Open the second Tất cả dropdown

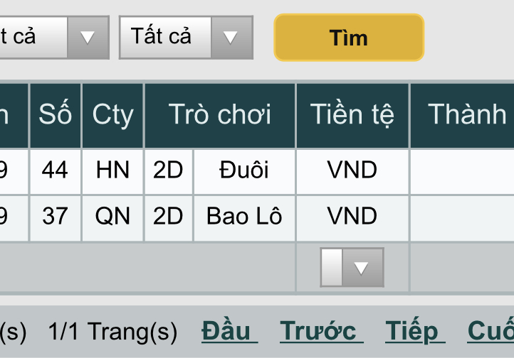tap(186, 37)
